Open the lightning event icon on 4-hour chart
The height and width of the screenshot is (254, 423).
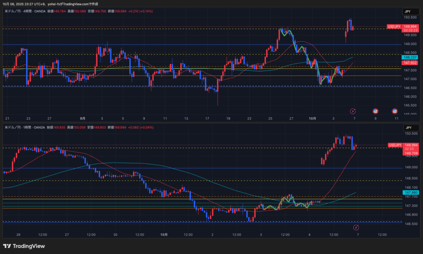(x=353, y=111)
